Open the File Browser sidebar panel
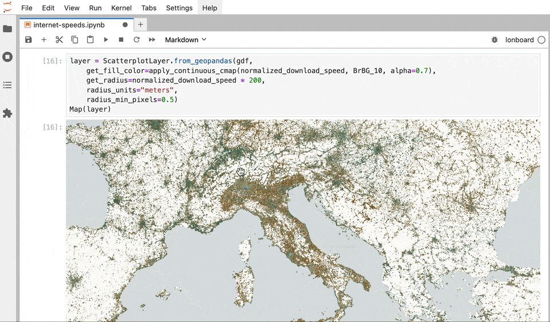The height and width of the screenshot is (322, 550). (x=7, y=29)
